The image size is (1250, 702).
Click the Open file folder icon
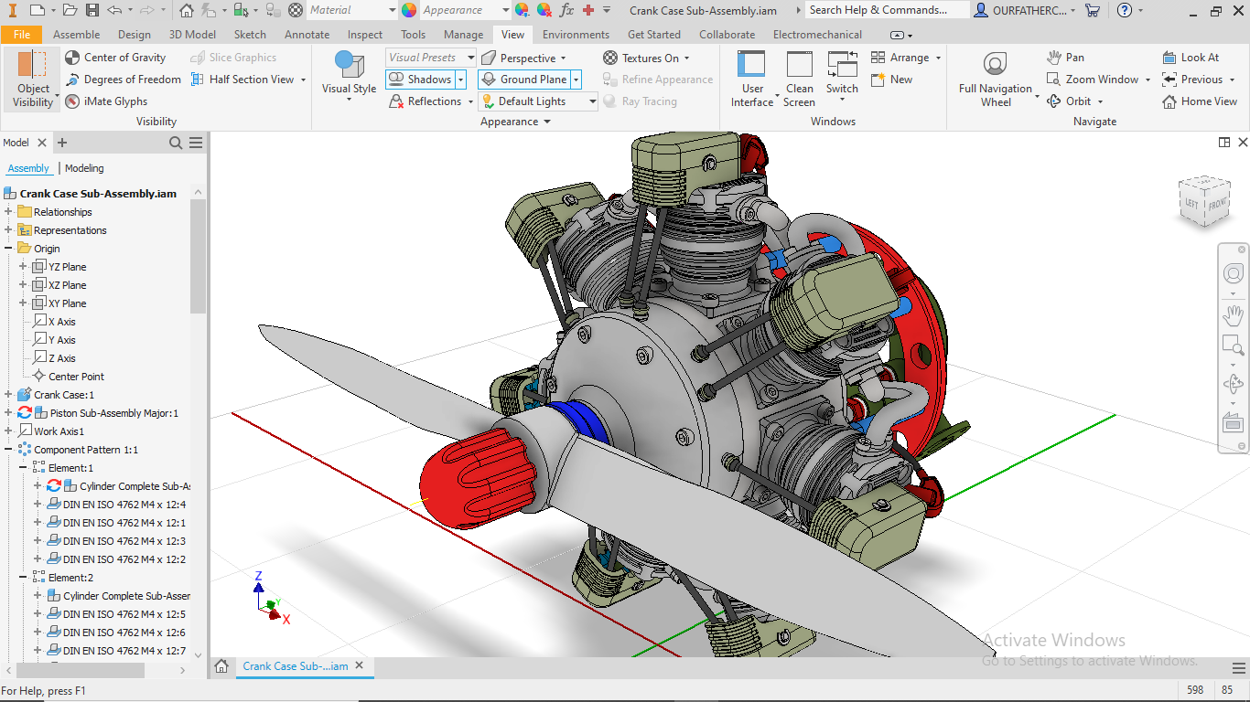(x=70, y=10)
